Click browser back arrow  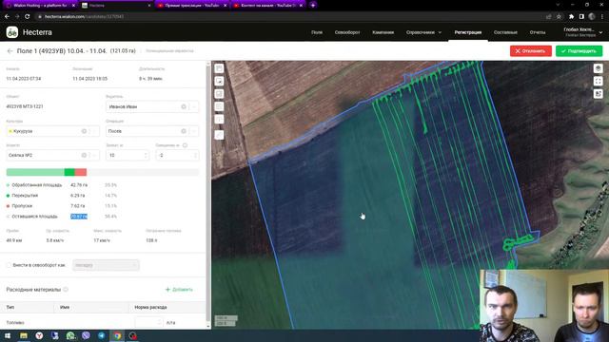(7, 17)
